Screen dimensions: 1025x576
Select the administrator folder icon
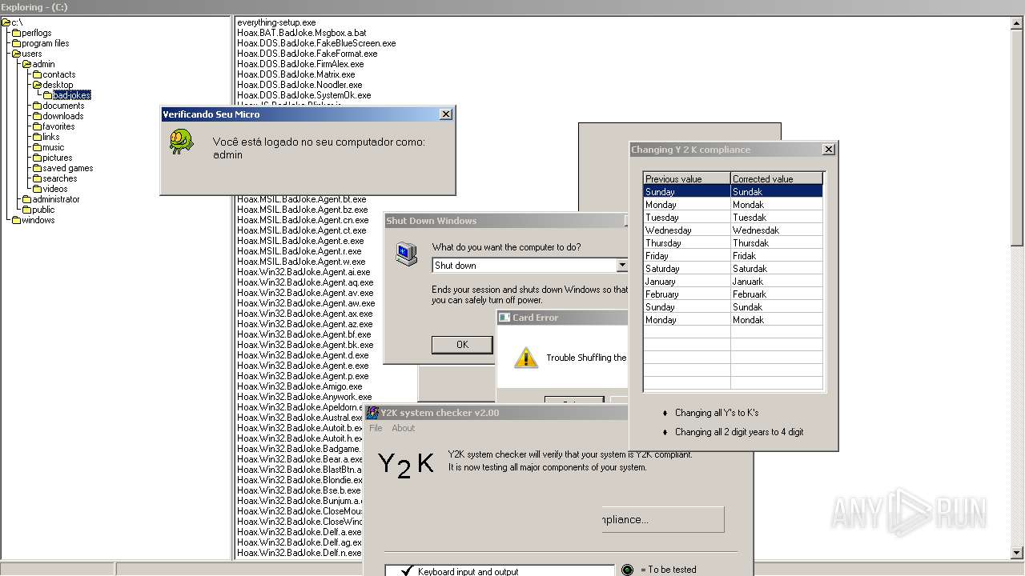pos(27,199)
